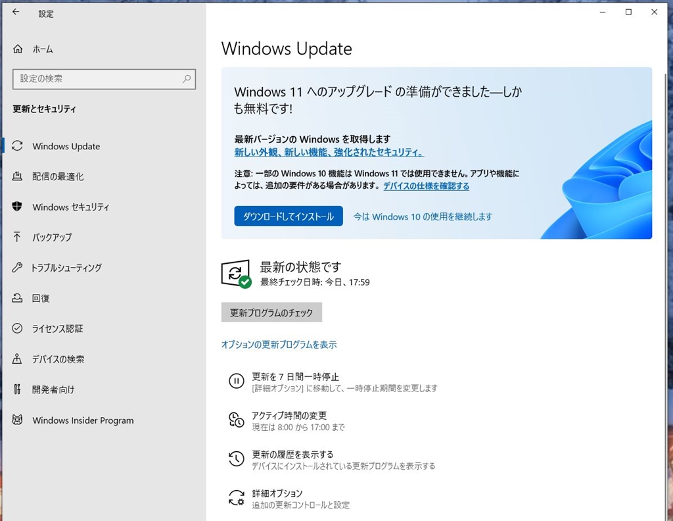Click the history icon for 更新の履歴を表示する
This screenshot has height=521, width=673.
pos(236,459)
